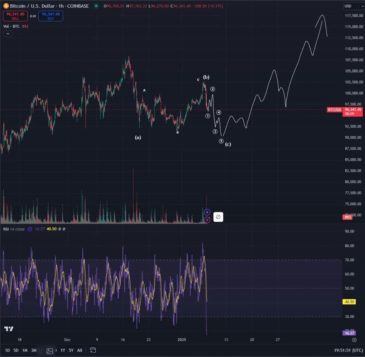
Task: Click the yellow 40.50 RSI value label
Action: tap(349, 302)
